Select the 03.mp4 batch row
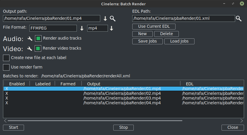This screenshot has width=247, height=135. click(x=122, y=98)
